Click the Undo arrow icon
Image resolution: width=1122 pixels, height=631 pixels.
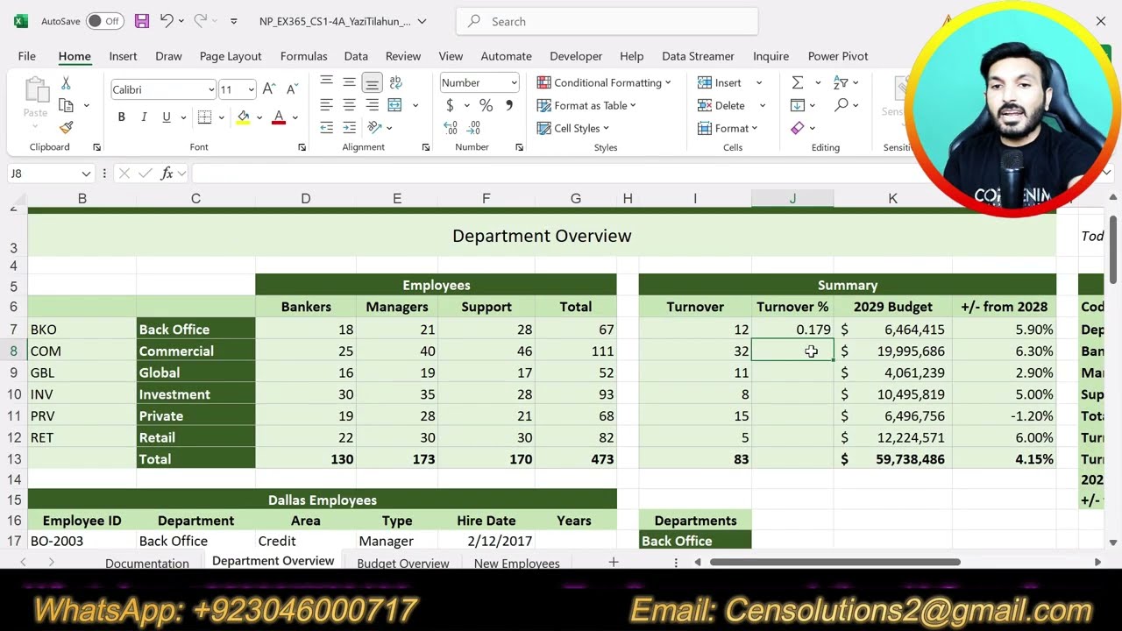tap(167, 21)
